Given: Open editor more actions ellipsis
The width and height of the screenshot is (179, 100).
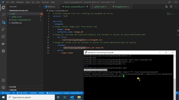Looking at the screenshot, I should click(x=175, y=7).
